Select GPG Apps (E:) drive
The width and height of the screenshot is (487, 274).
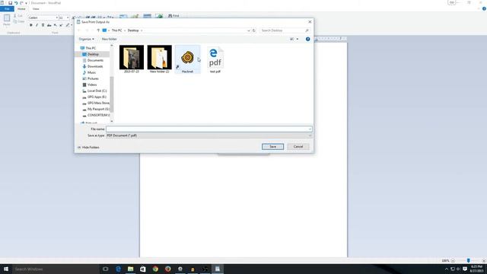coord(97,97)
